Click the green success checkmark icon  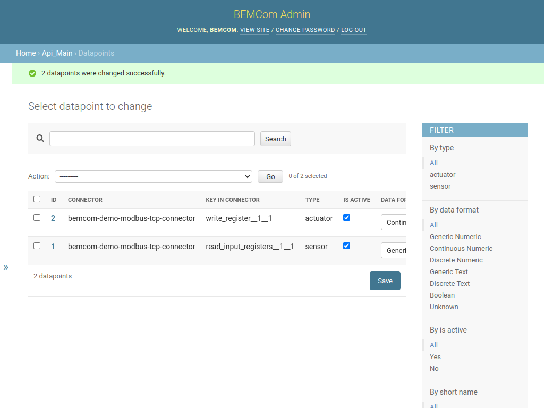point(32,73)
